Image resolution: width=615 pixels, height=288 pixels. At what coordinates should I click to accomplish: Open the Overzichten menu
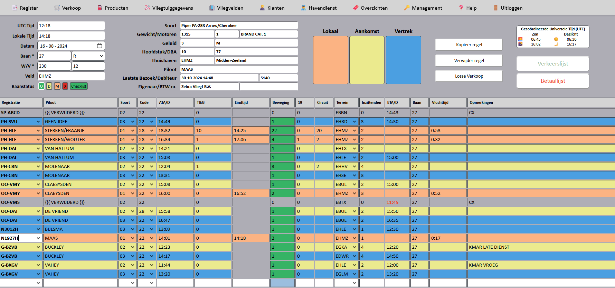click(x=370, y=8)
